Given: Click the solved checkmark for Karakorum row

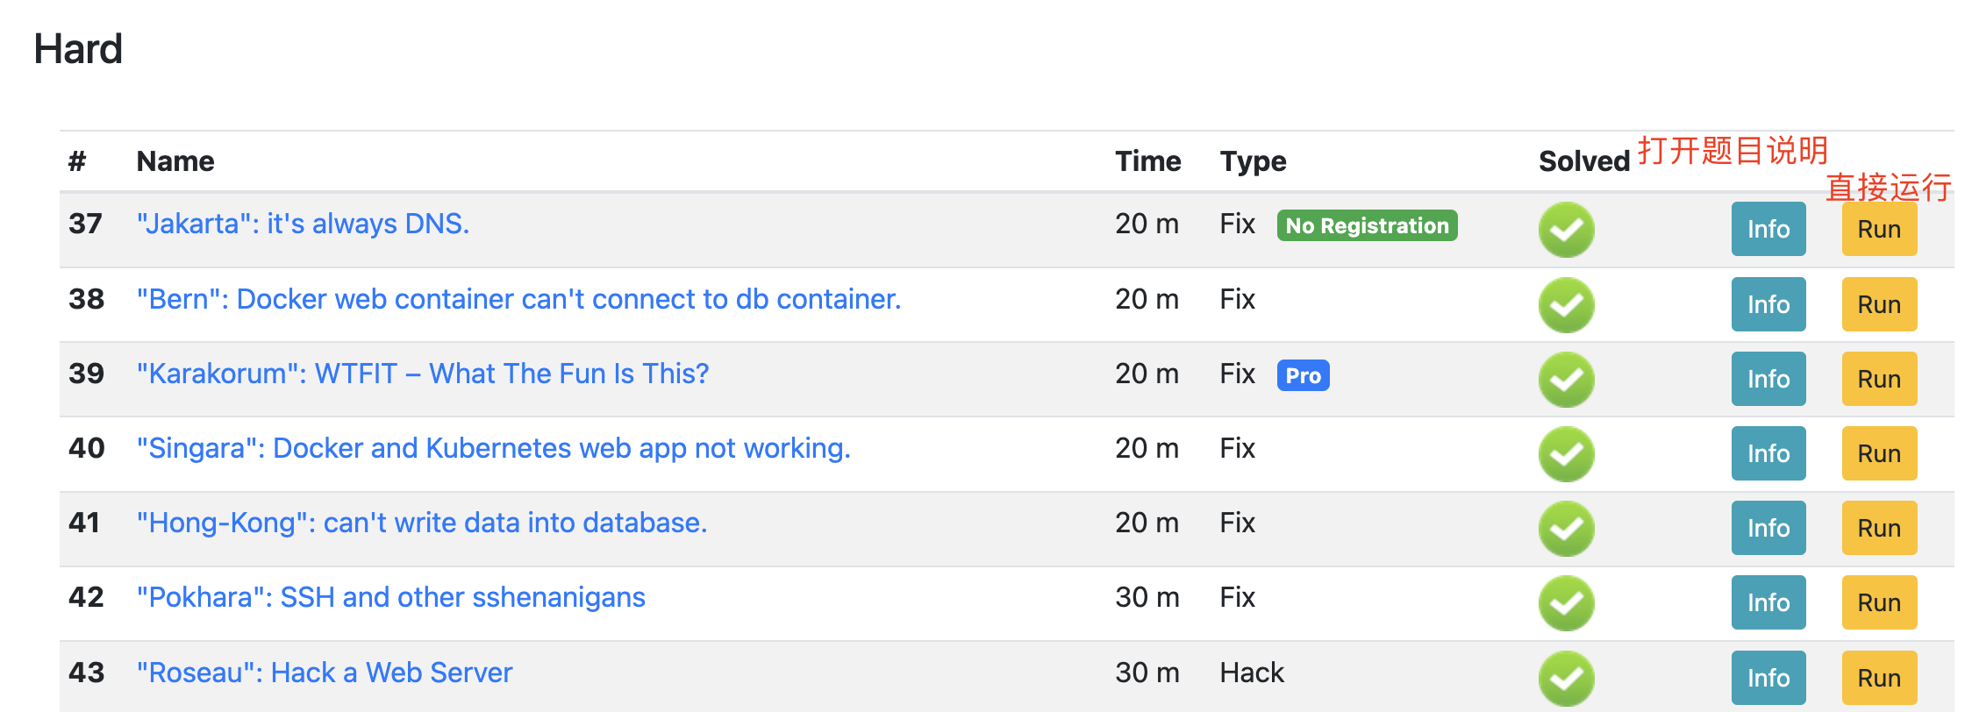Looking at the screenshot, I should pos(1566,380).
